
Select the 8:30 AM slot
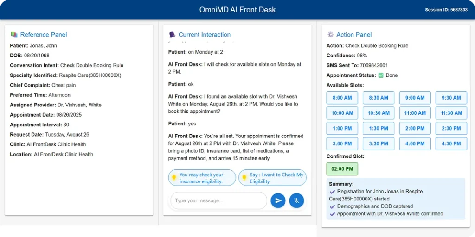click(x=379, y=98)
